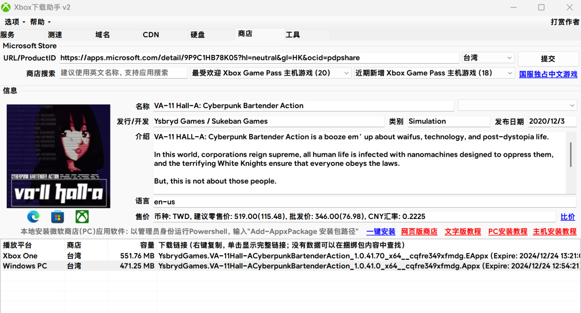The image size is (581, 313).
Task: Click the 发布日期 2020/12/3 field
Action: pos(552,121)
